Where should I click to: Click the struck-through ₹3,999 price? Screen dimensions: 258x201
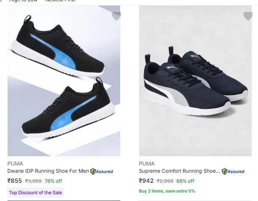click(x=33, y=181)
